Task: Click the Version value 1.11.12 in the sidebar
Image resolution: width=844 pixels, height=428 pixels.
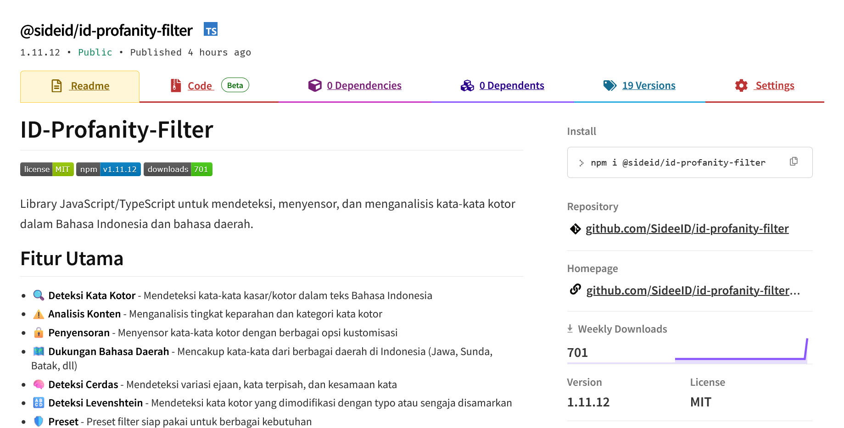Action: 588,402
